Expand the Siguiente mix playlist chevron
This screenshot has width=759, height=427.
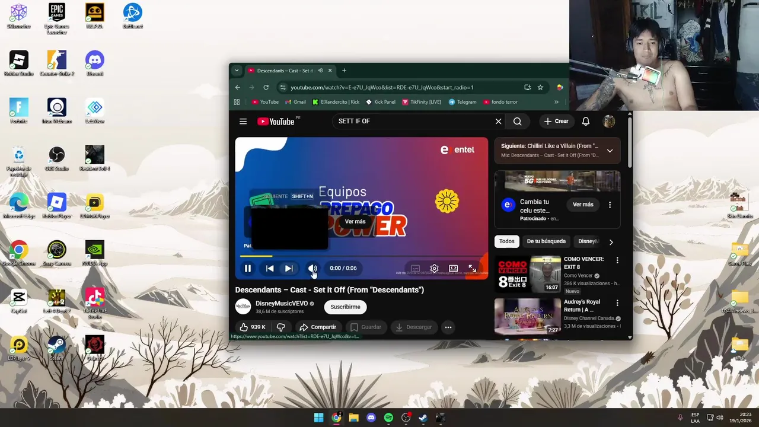(610, 151)
